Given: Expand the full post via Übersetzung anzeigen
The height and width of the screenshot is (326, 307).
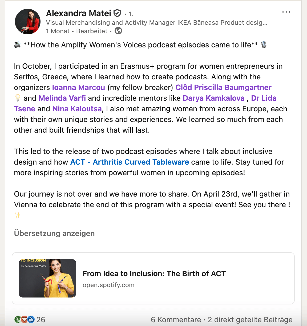Looking at the screenshot, I should [x=54, y=233].
